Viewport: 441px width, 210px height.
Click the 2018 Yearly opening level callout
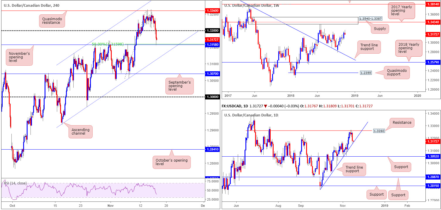(x=409, y=48)
